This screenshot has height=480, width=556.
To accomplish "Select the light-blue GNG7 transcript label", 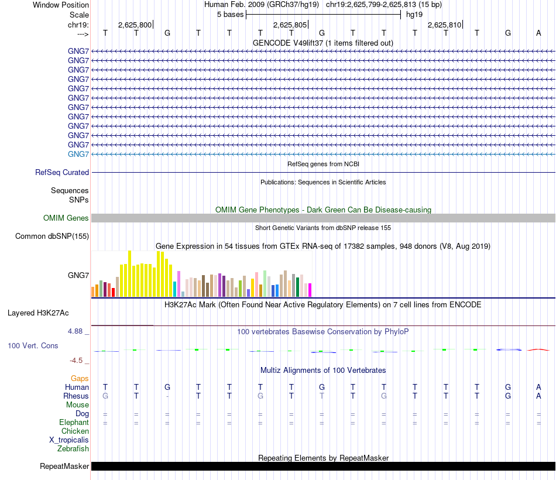I will point(78,154).
